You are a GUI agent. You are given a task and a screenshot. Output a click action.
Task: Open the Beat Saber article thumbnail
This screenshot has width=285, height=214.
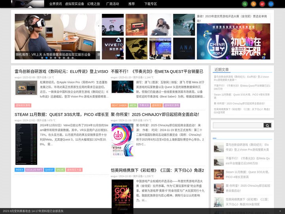[122, 87]
